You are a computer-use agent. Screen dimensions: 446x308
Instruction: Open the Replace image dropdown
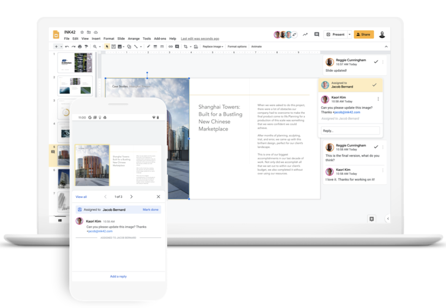[x=213, y=47]
